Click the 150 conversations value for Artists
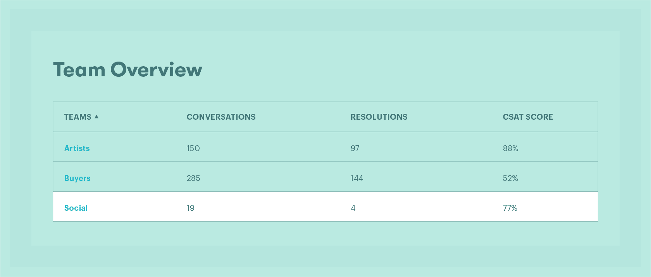This screenshot has width=651, height=277. pos(193,148)
